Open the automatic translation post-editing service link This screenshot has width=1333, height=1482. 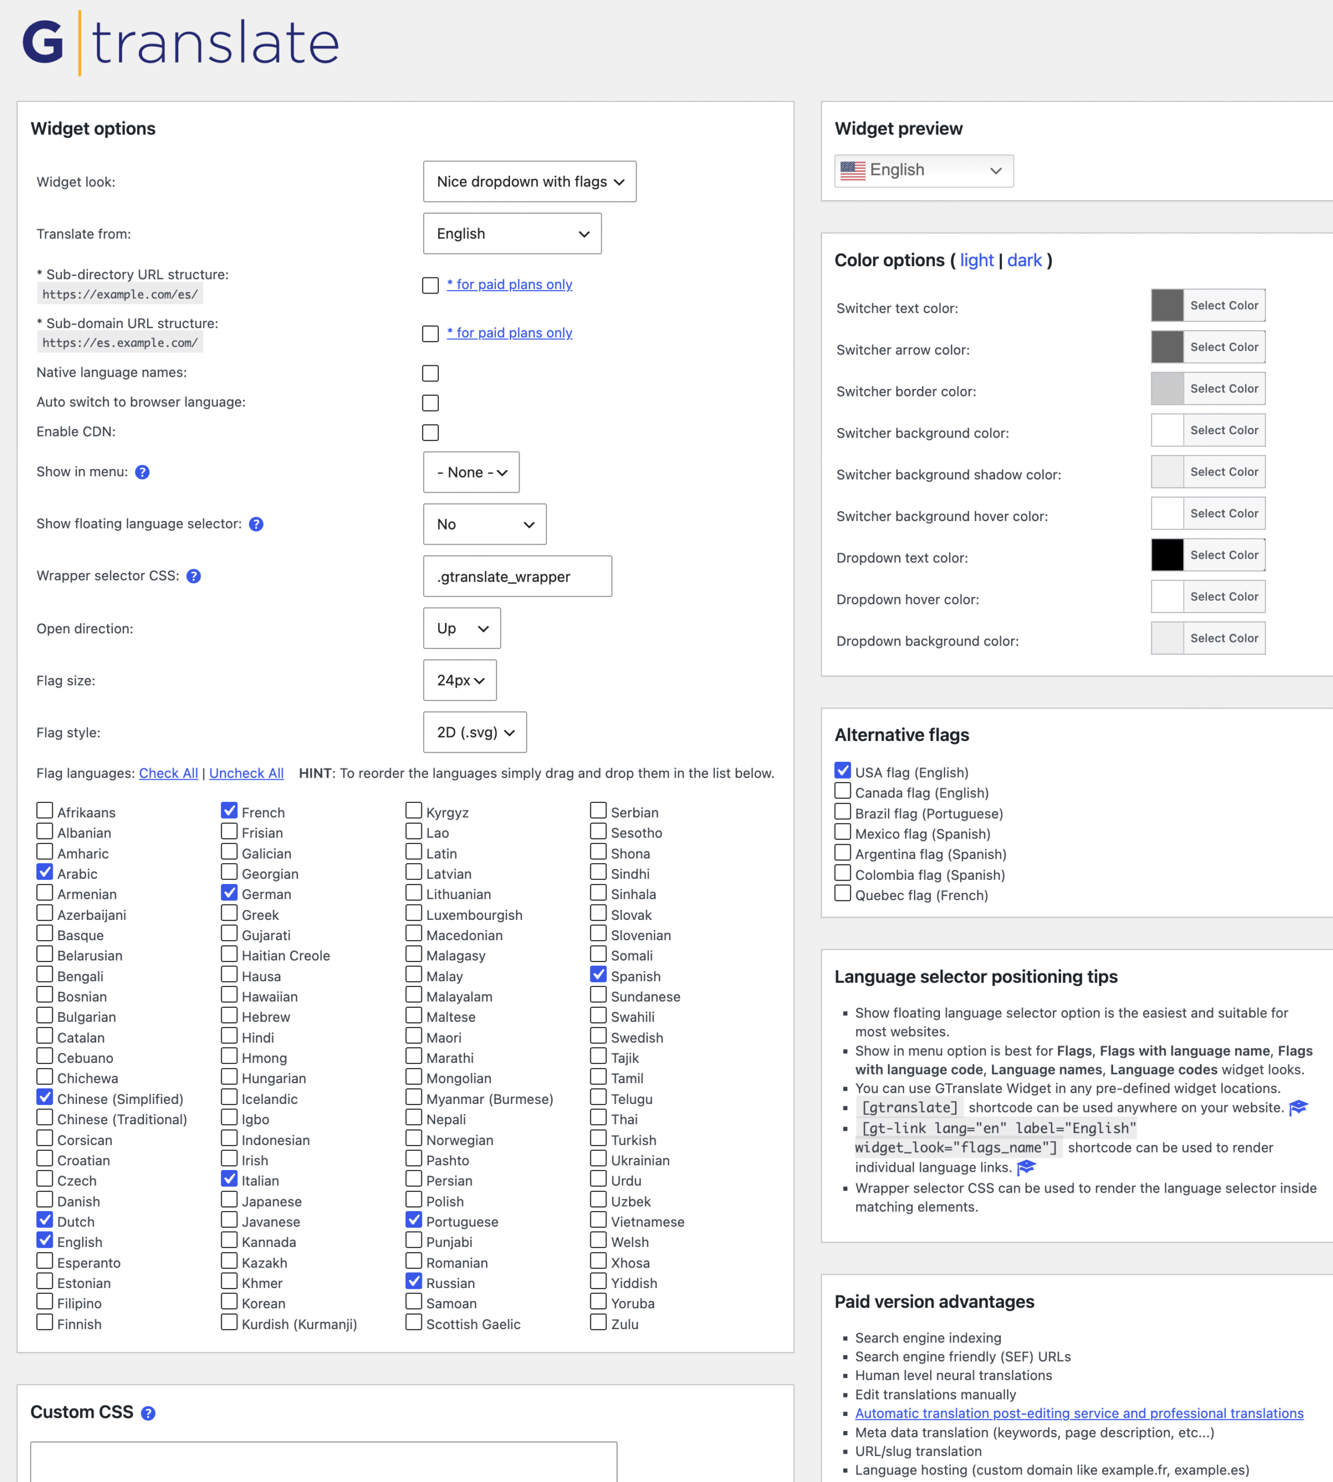click(1079, 1413)
